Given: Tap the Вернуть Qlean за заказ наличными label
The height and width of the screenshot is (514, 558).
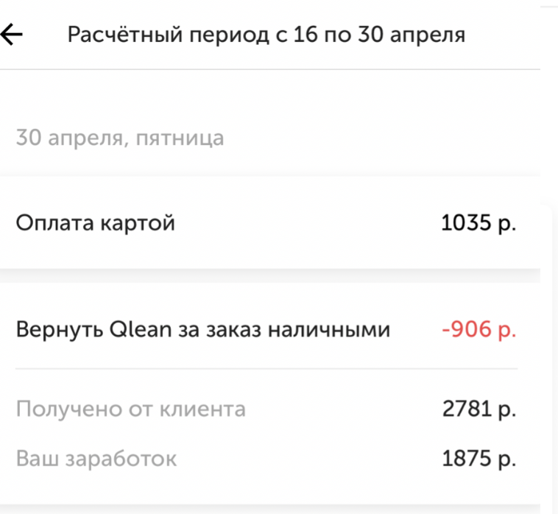Looking at the screenshot, I should coord(203,330).
